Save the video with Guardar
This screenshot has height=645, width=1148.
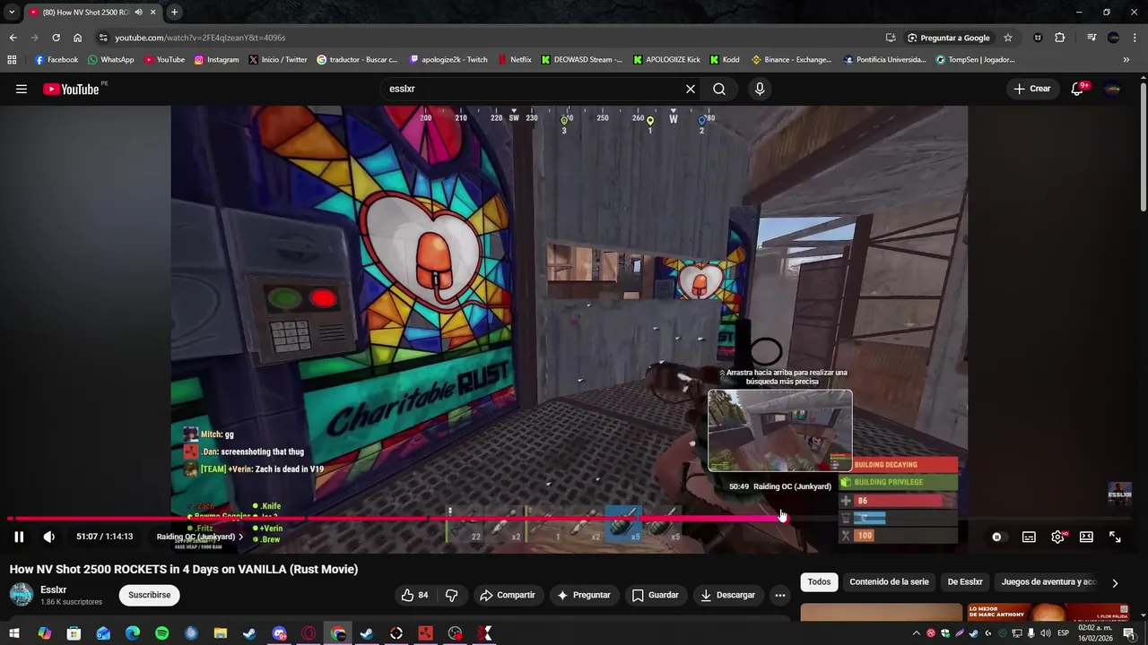[656, 595]
